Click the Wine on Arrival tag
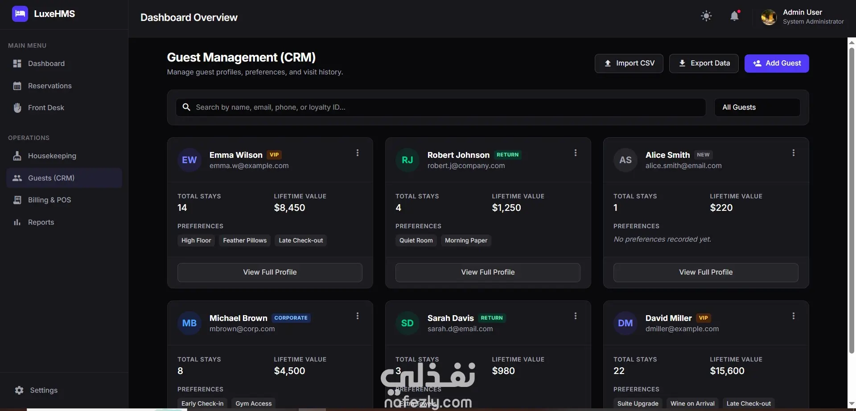 (692, 403)
